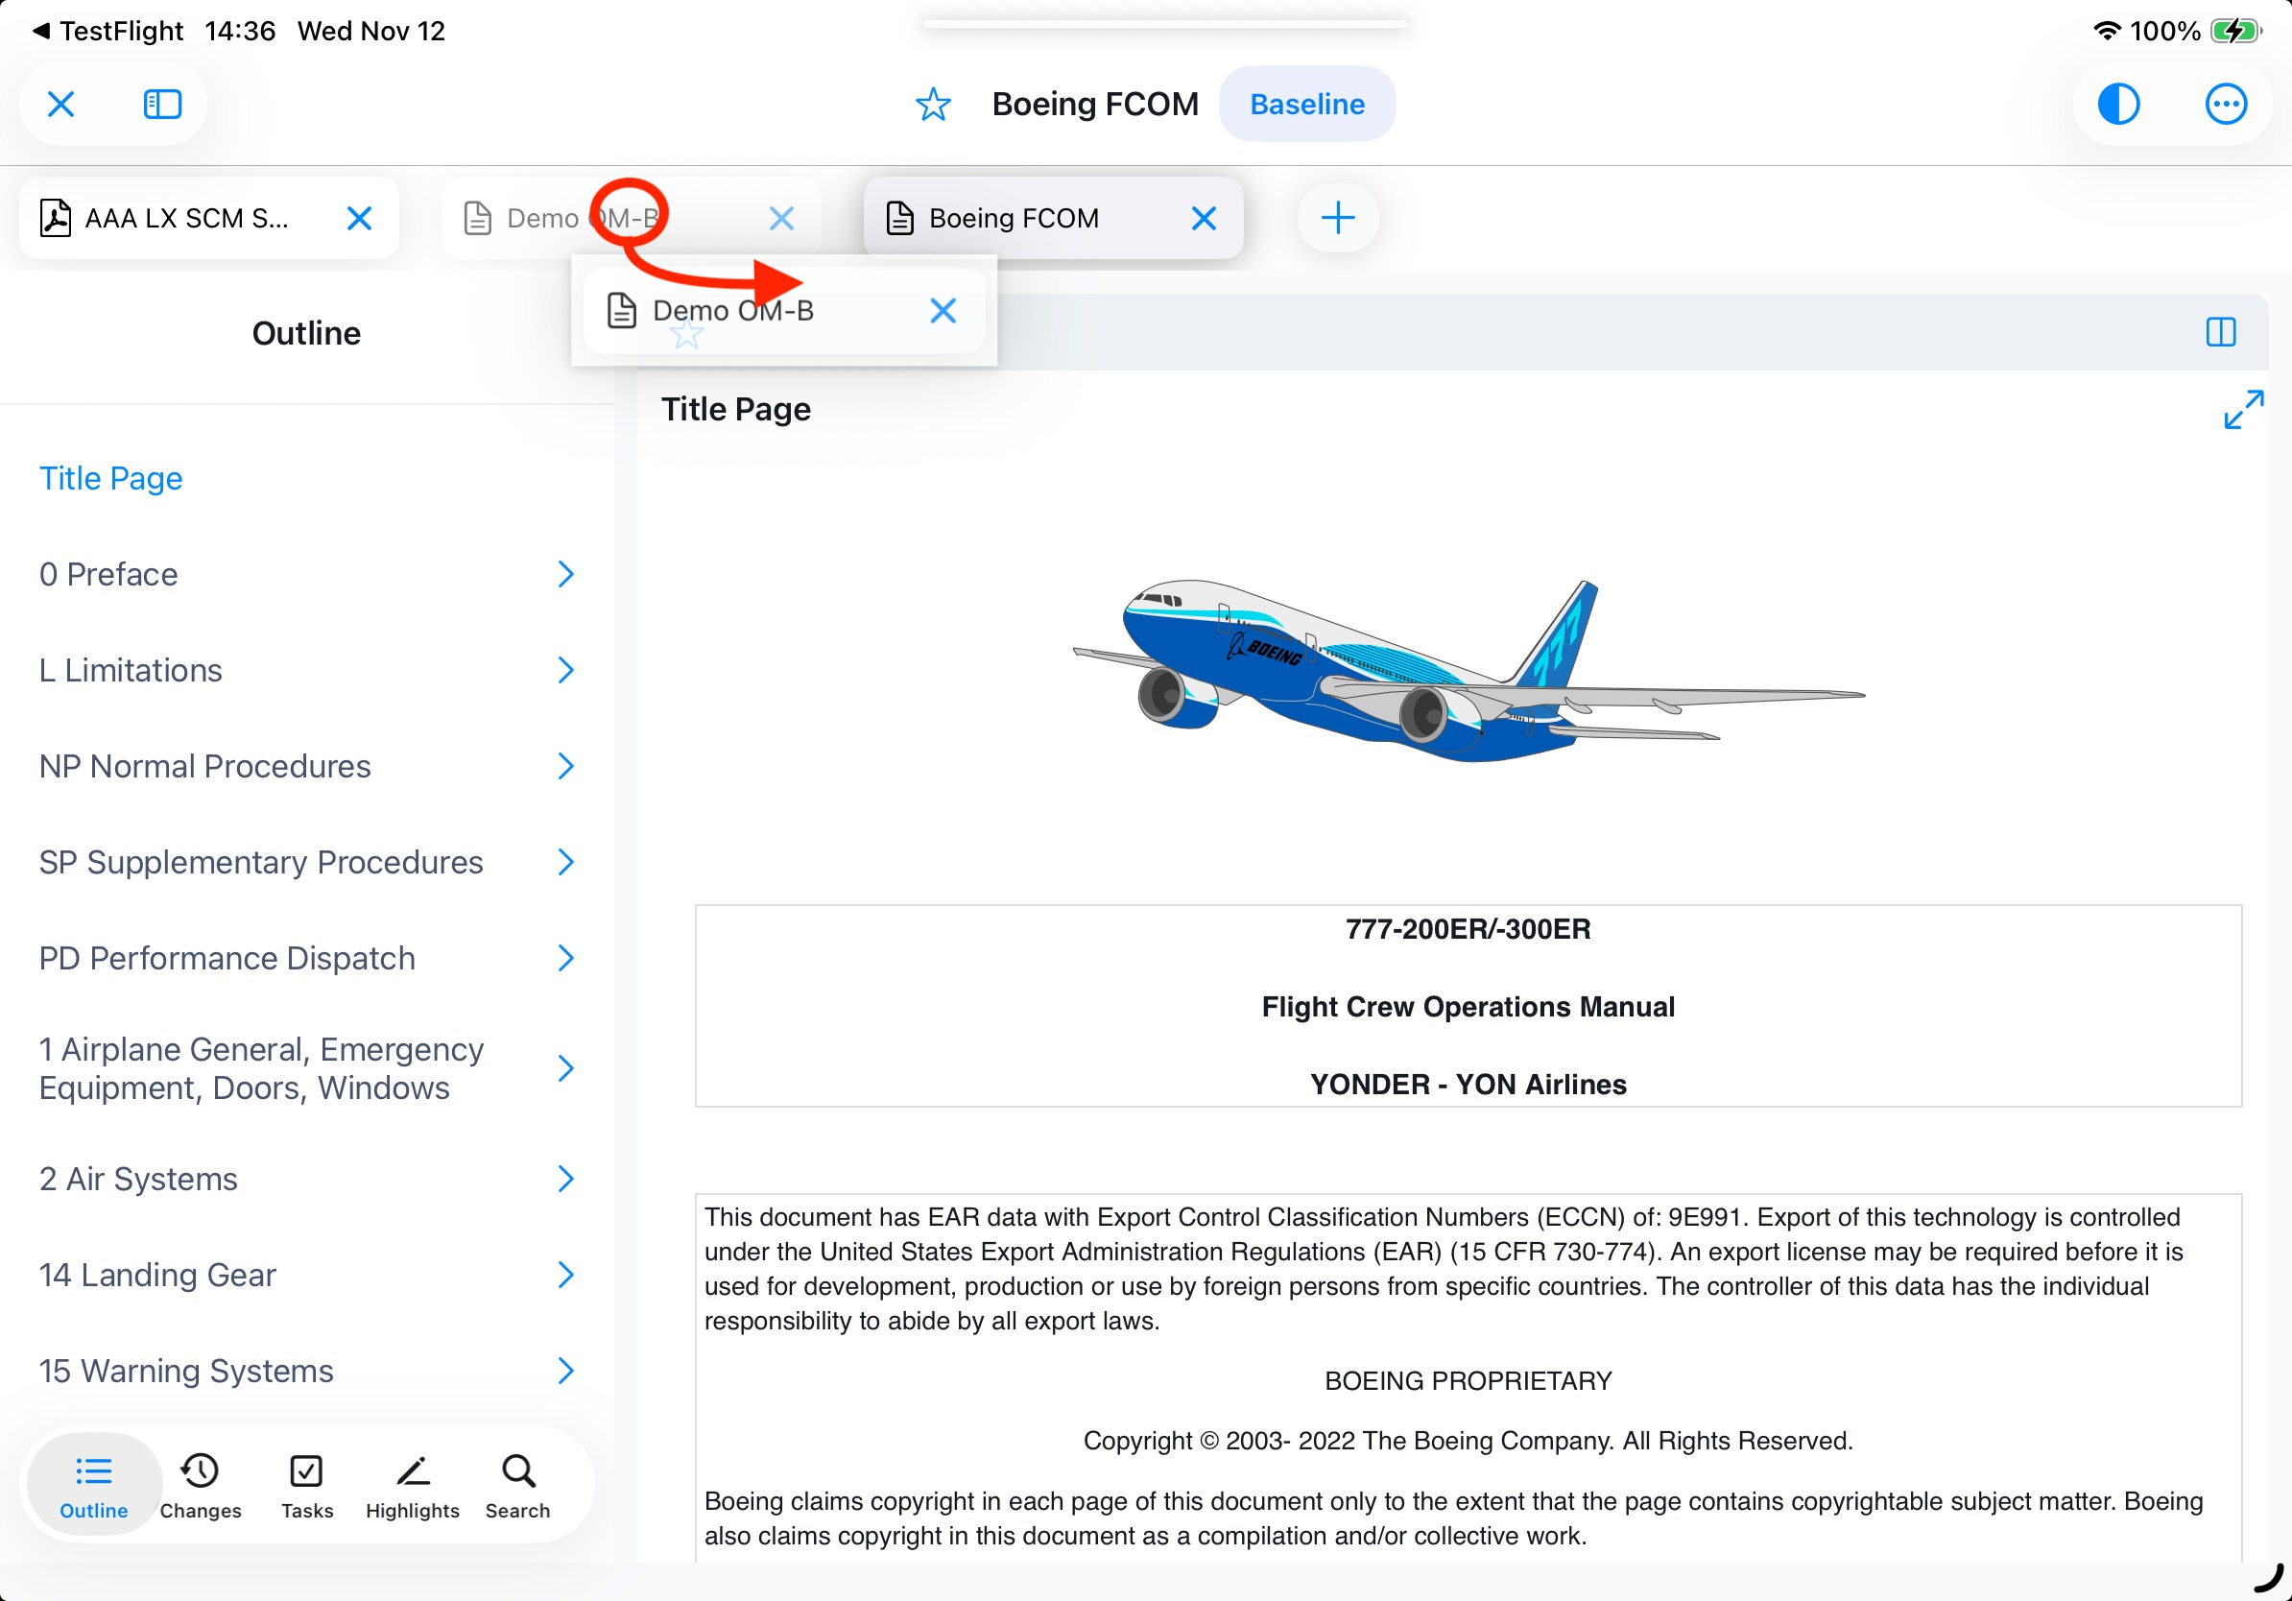Open the Highlights pencil panel
The width and height of the screenshot is (2292, 1601).
coord(413,1485)
